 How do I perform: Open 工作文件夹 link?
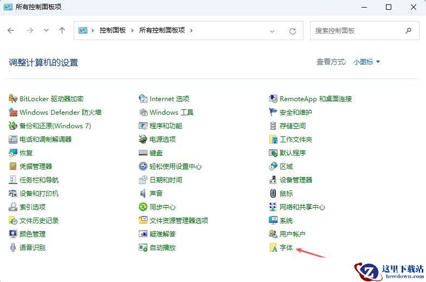pyautogui.click(x=296, y=140)
